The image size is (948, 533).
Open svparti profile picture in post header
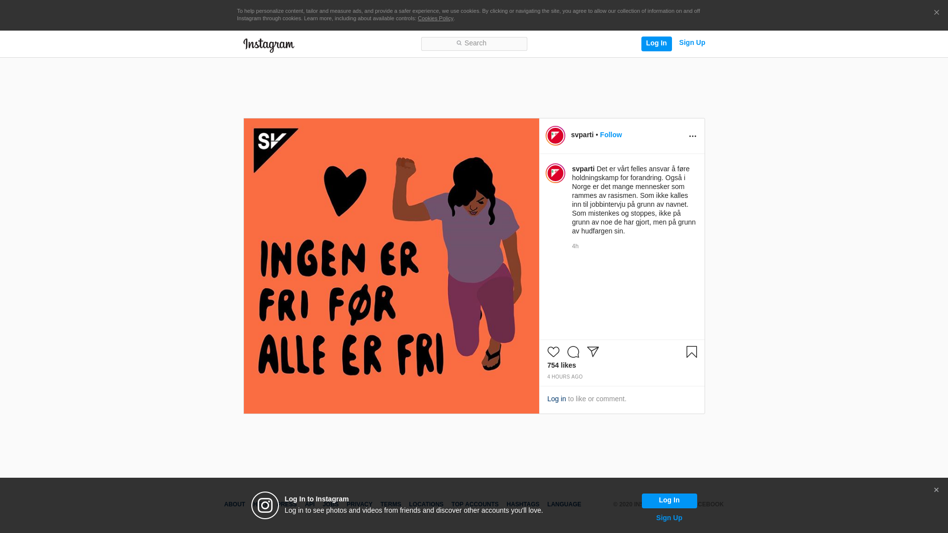(555, 136)
